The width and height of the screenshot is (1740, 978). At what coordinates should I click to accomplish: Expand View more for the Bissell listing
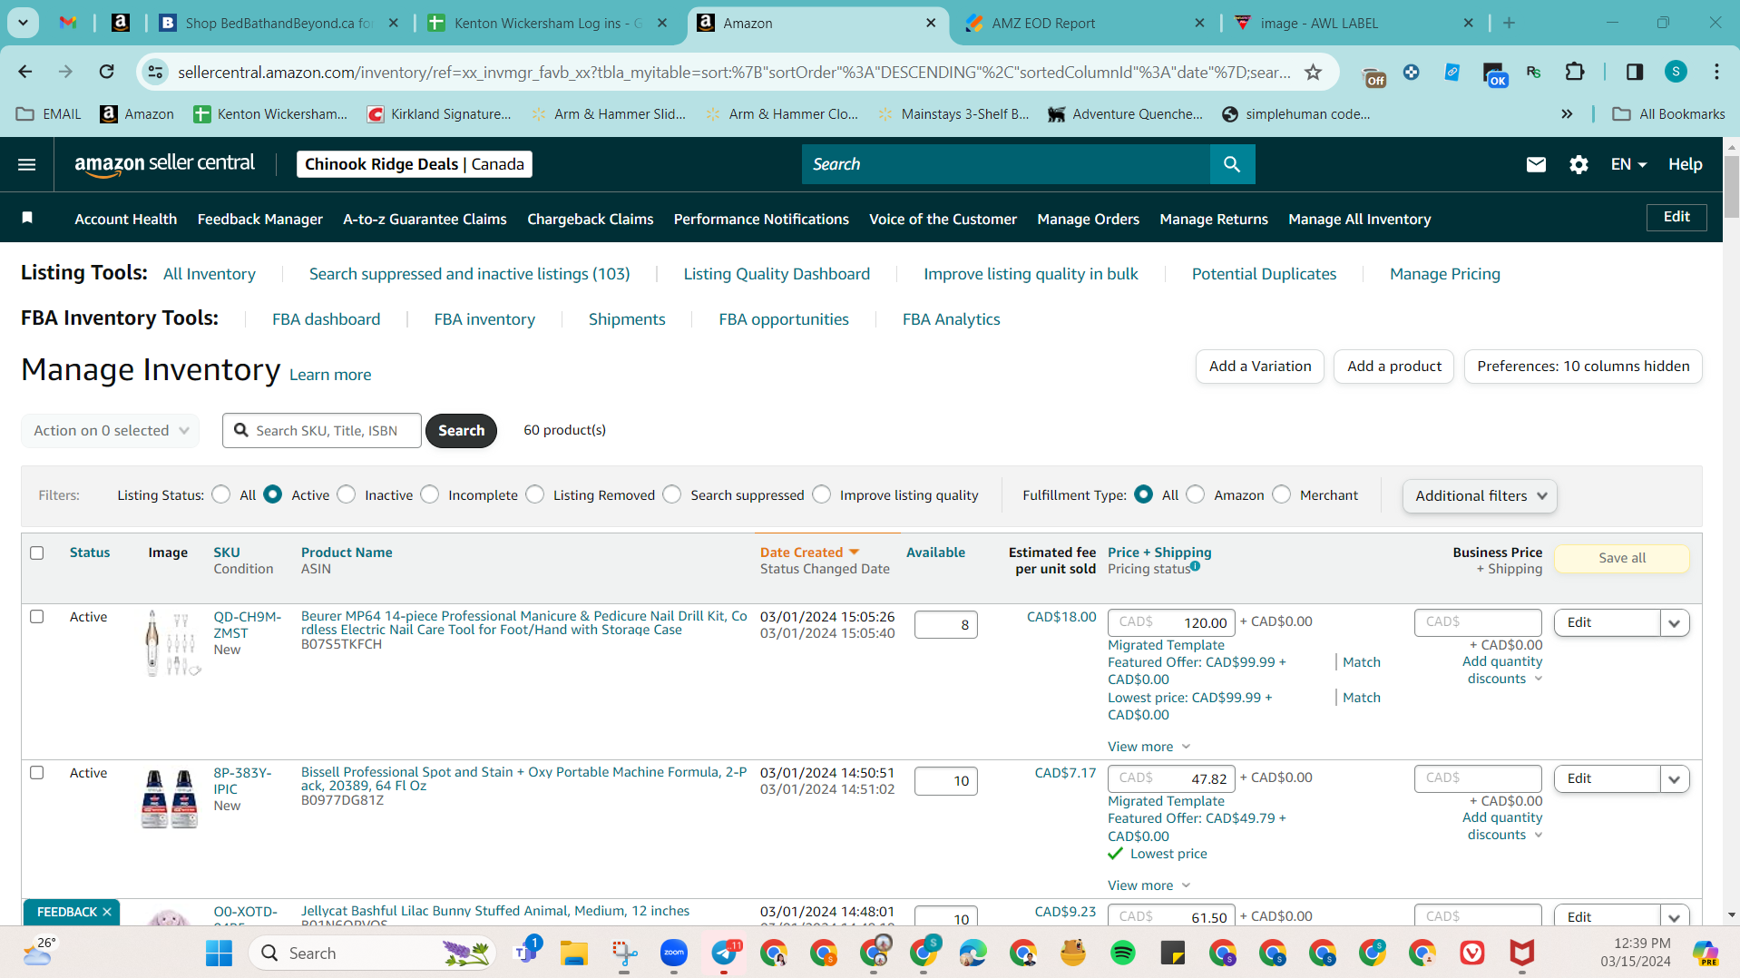[1149, 885]
